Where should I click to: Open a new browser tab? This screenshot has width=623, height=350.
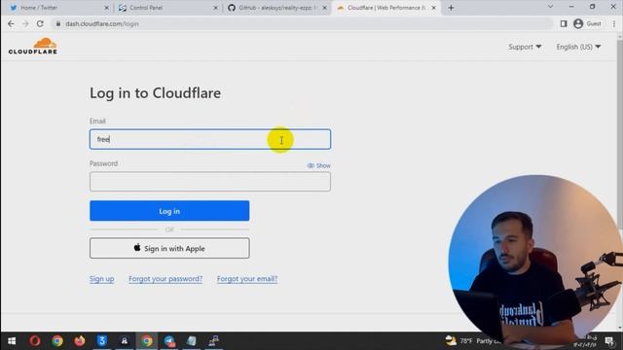coord(451,8)
